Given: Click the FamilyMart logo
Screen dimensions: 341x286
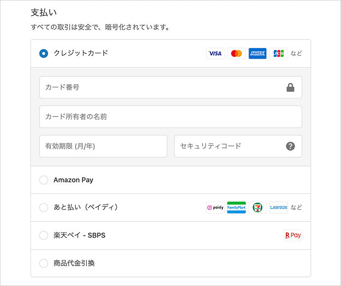Looking at the screenshot, I should 236,208.
